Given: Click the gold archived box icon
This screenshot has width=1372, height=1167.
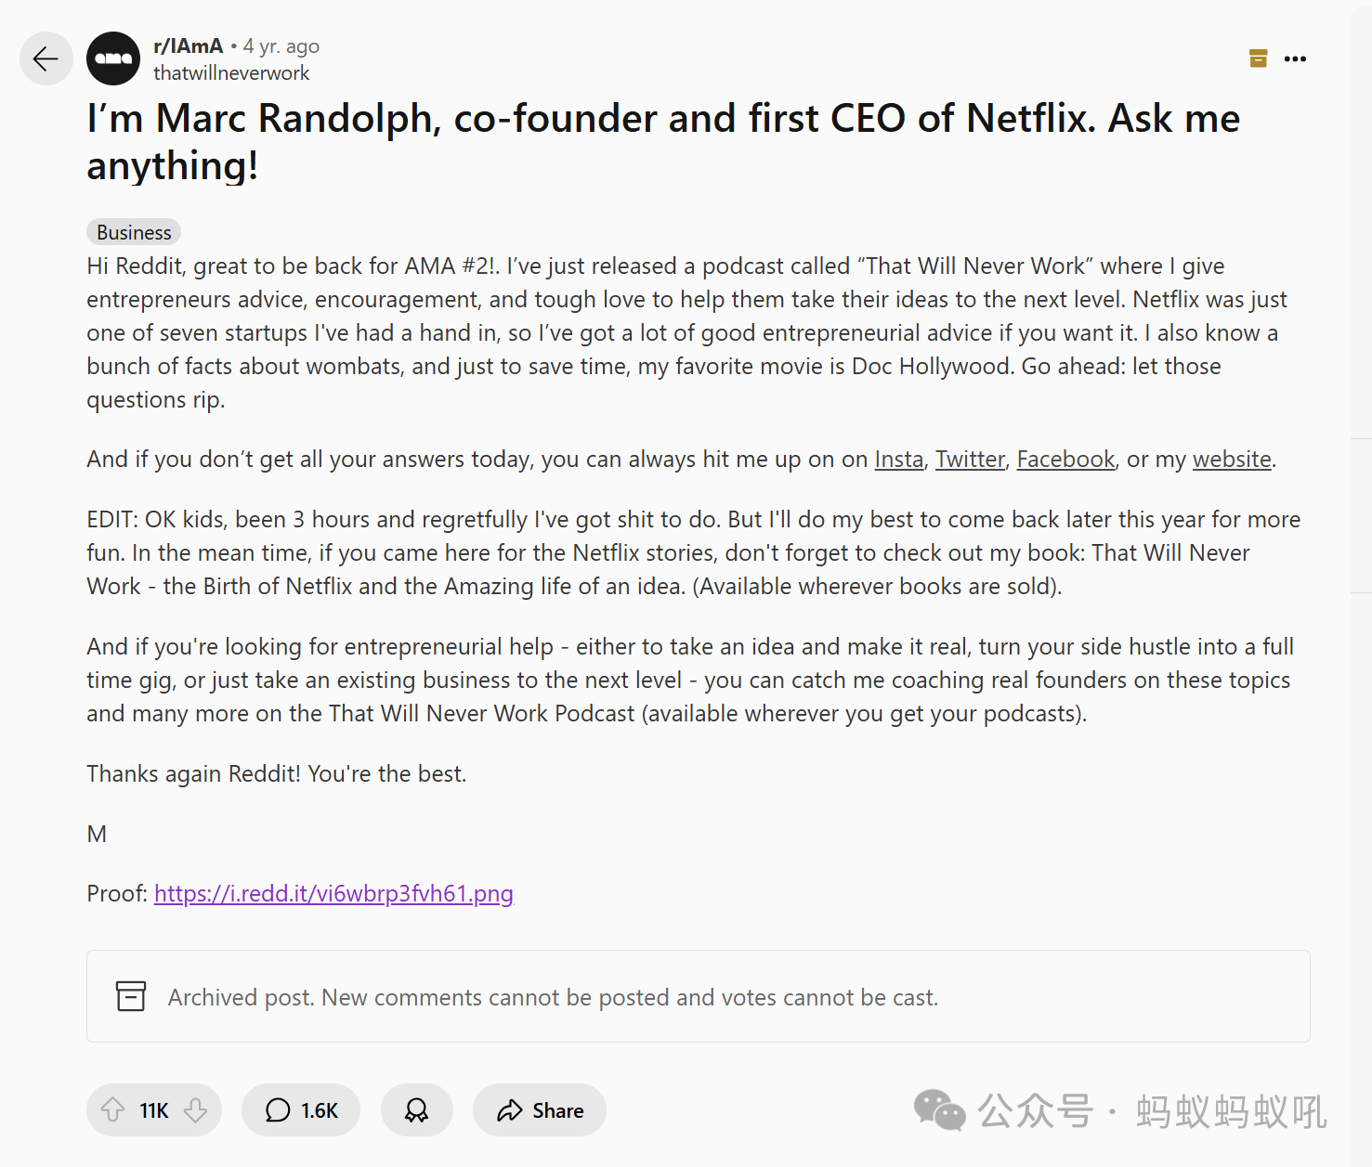Looking at the screenshot, I should coord(1258,58).
